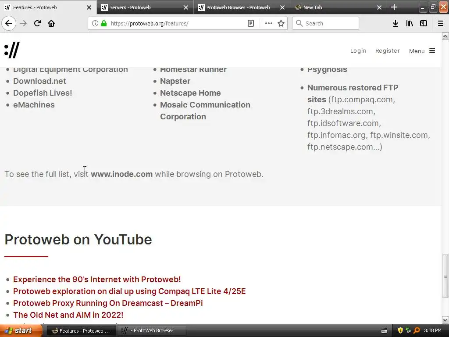The image size is (449, 337).
Task: Open the downloads arrow panel
Action: tap(395, 23)
